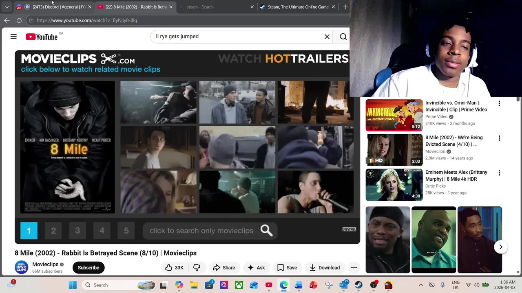Open the Invincible vs. Omni-Man video thumbnail
The width and height of the screenshot is (522, 293).
394,115
